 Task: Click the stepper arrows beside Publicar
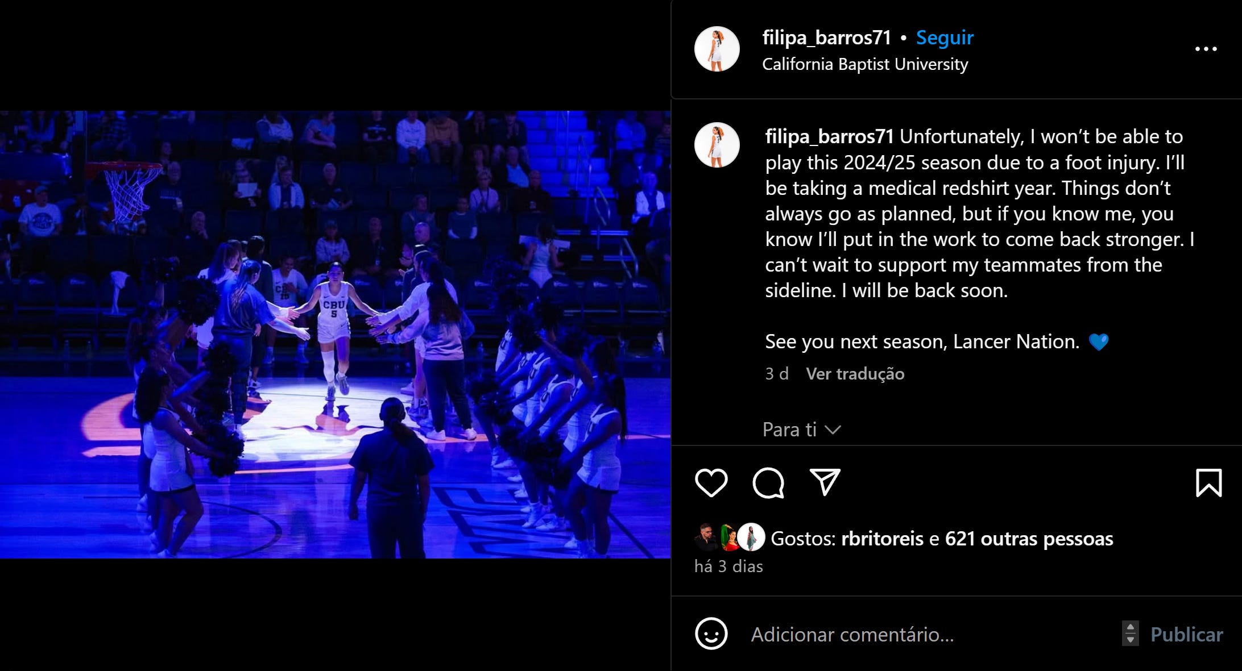click(x=1130, y=634)
